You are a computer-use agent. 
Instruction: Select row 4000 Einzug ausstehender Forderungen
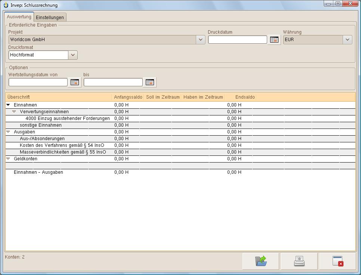pyautogui.click(x=180, y=118)
